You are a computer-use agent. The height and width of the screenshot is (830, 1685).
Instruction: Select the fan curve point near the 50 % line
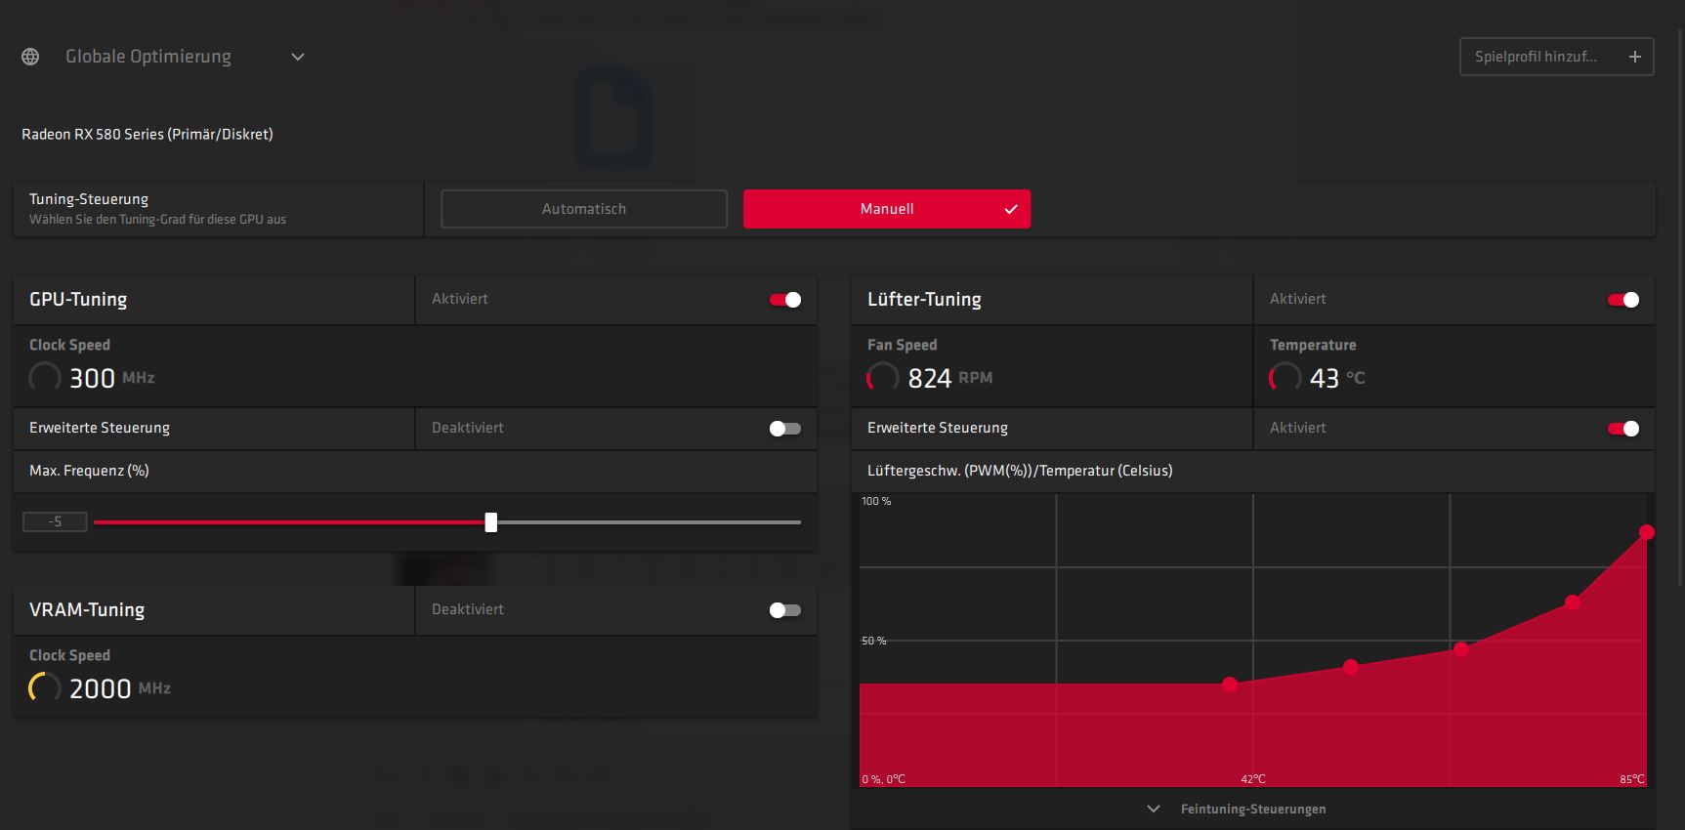pos(1461,649)
